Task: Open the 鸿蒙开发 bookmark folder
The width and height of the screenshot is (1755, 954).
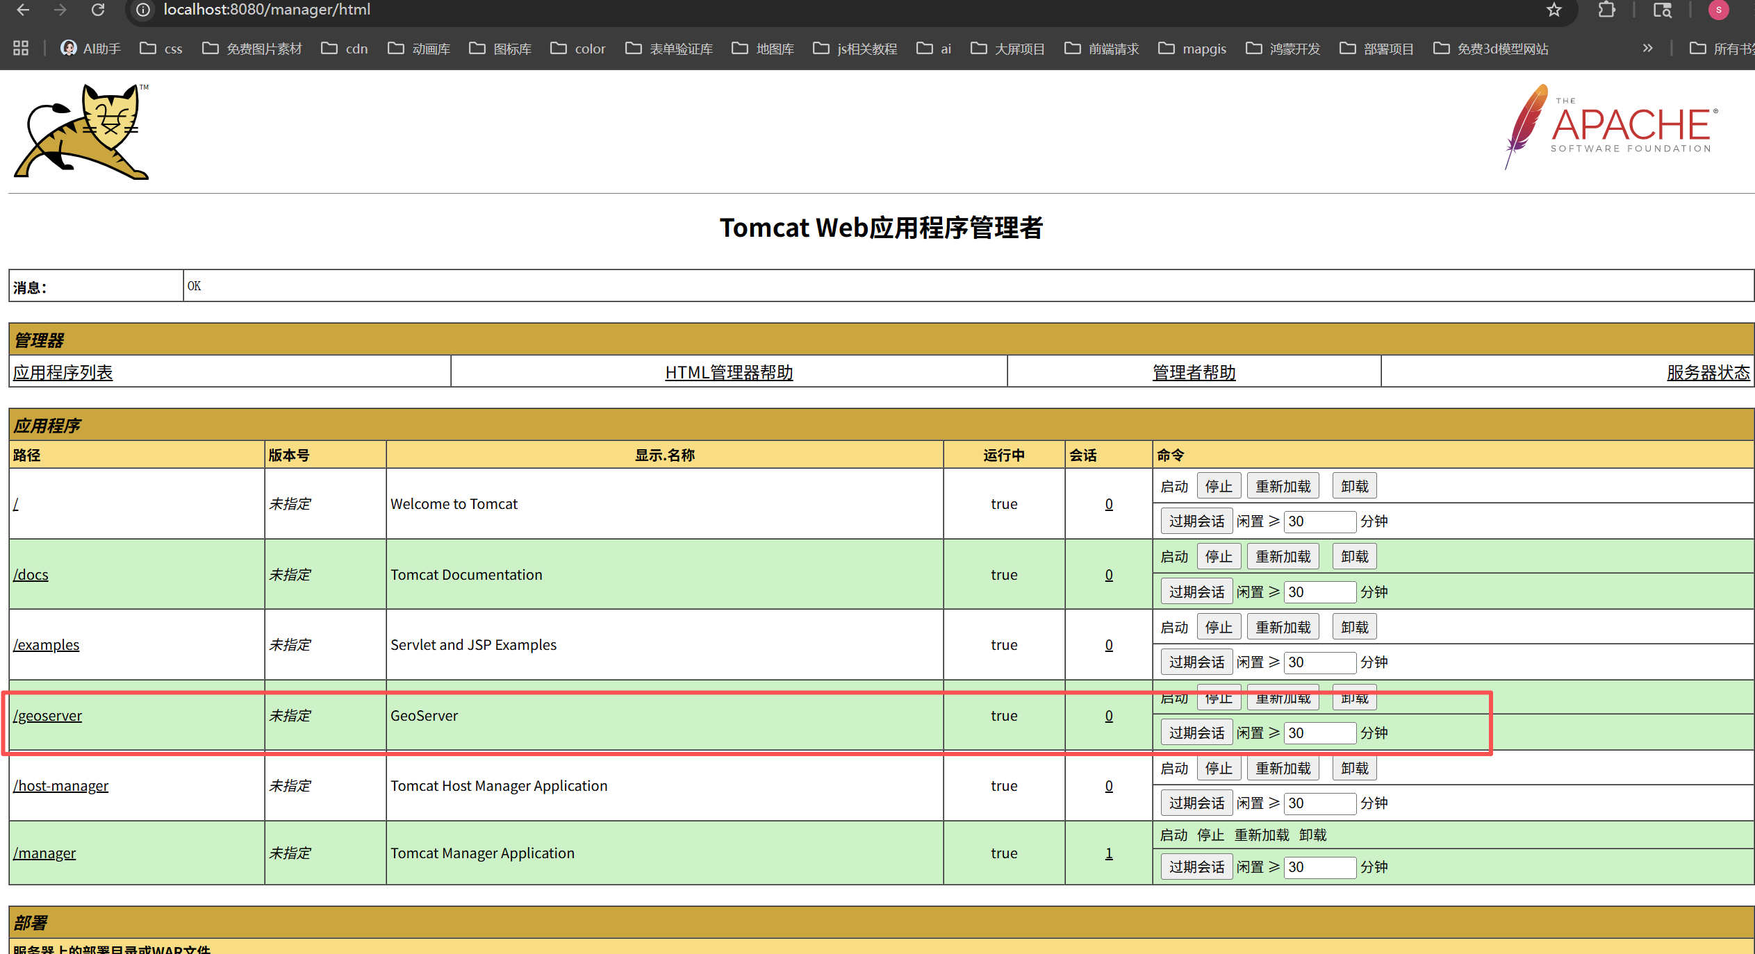Action: pyautogui.click(x=1284, y=48)
